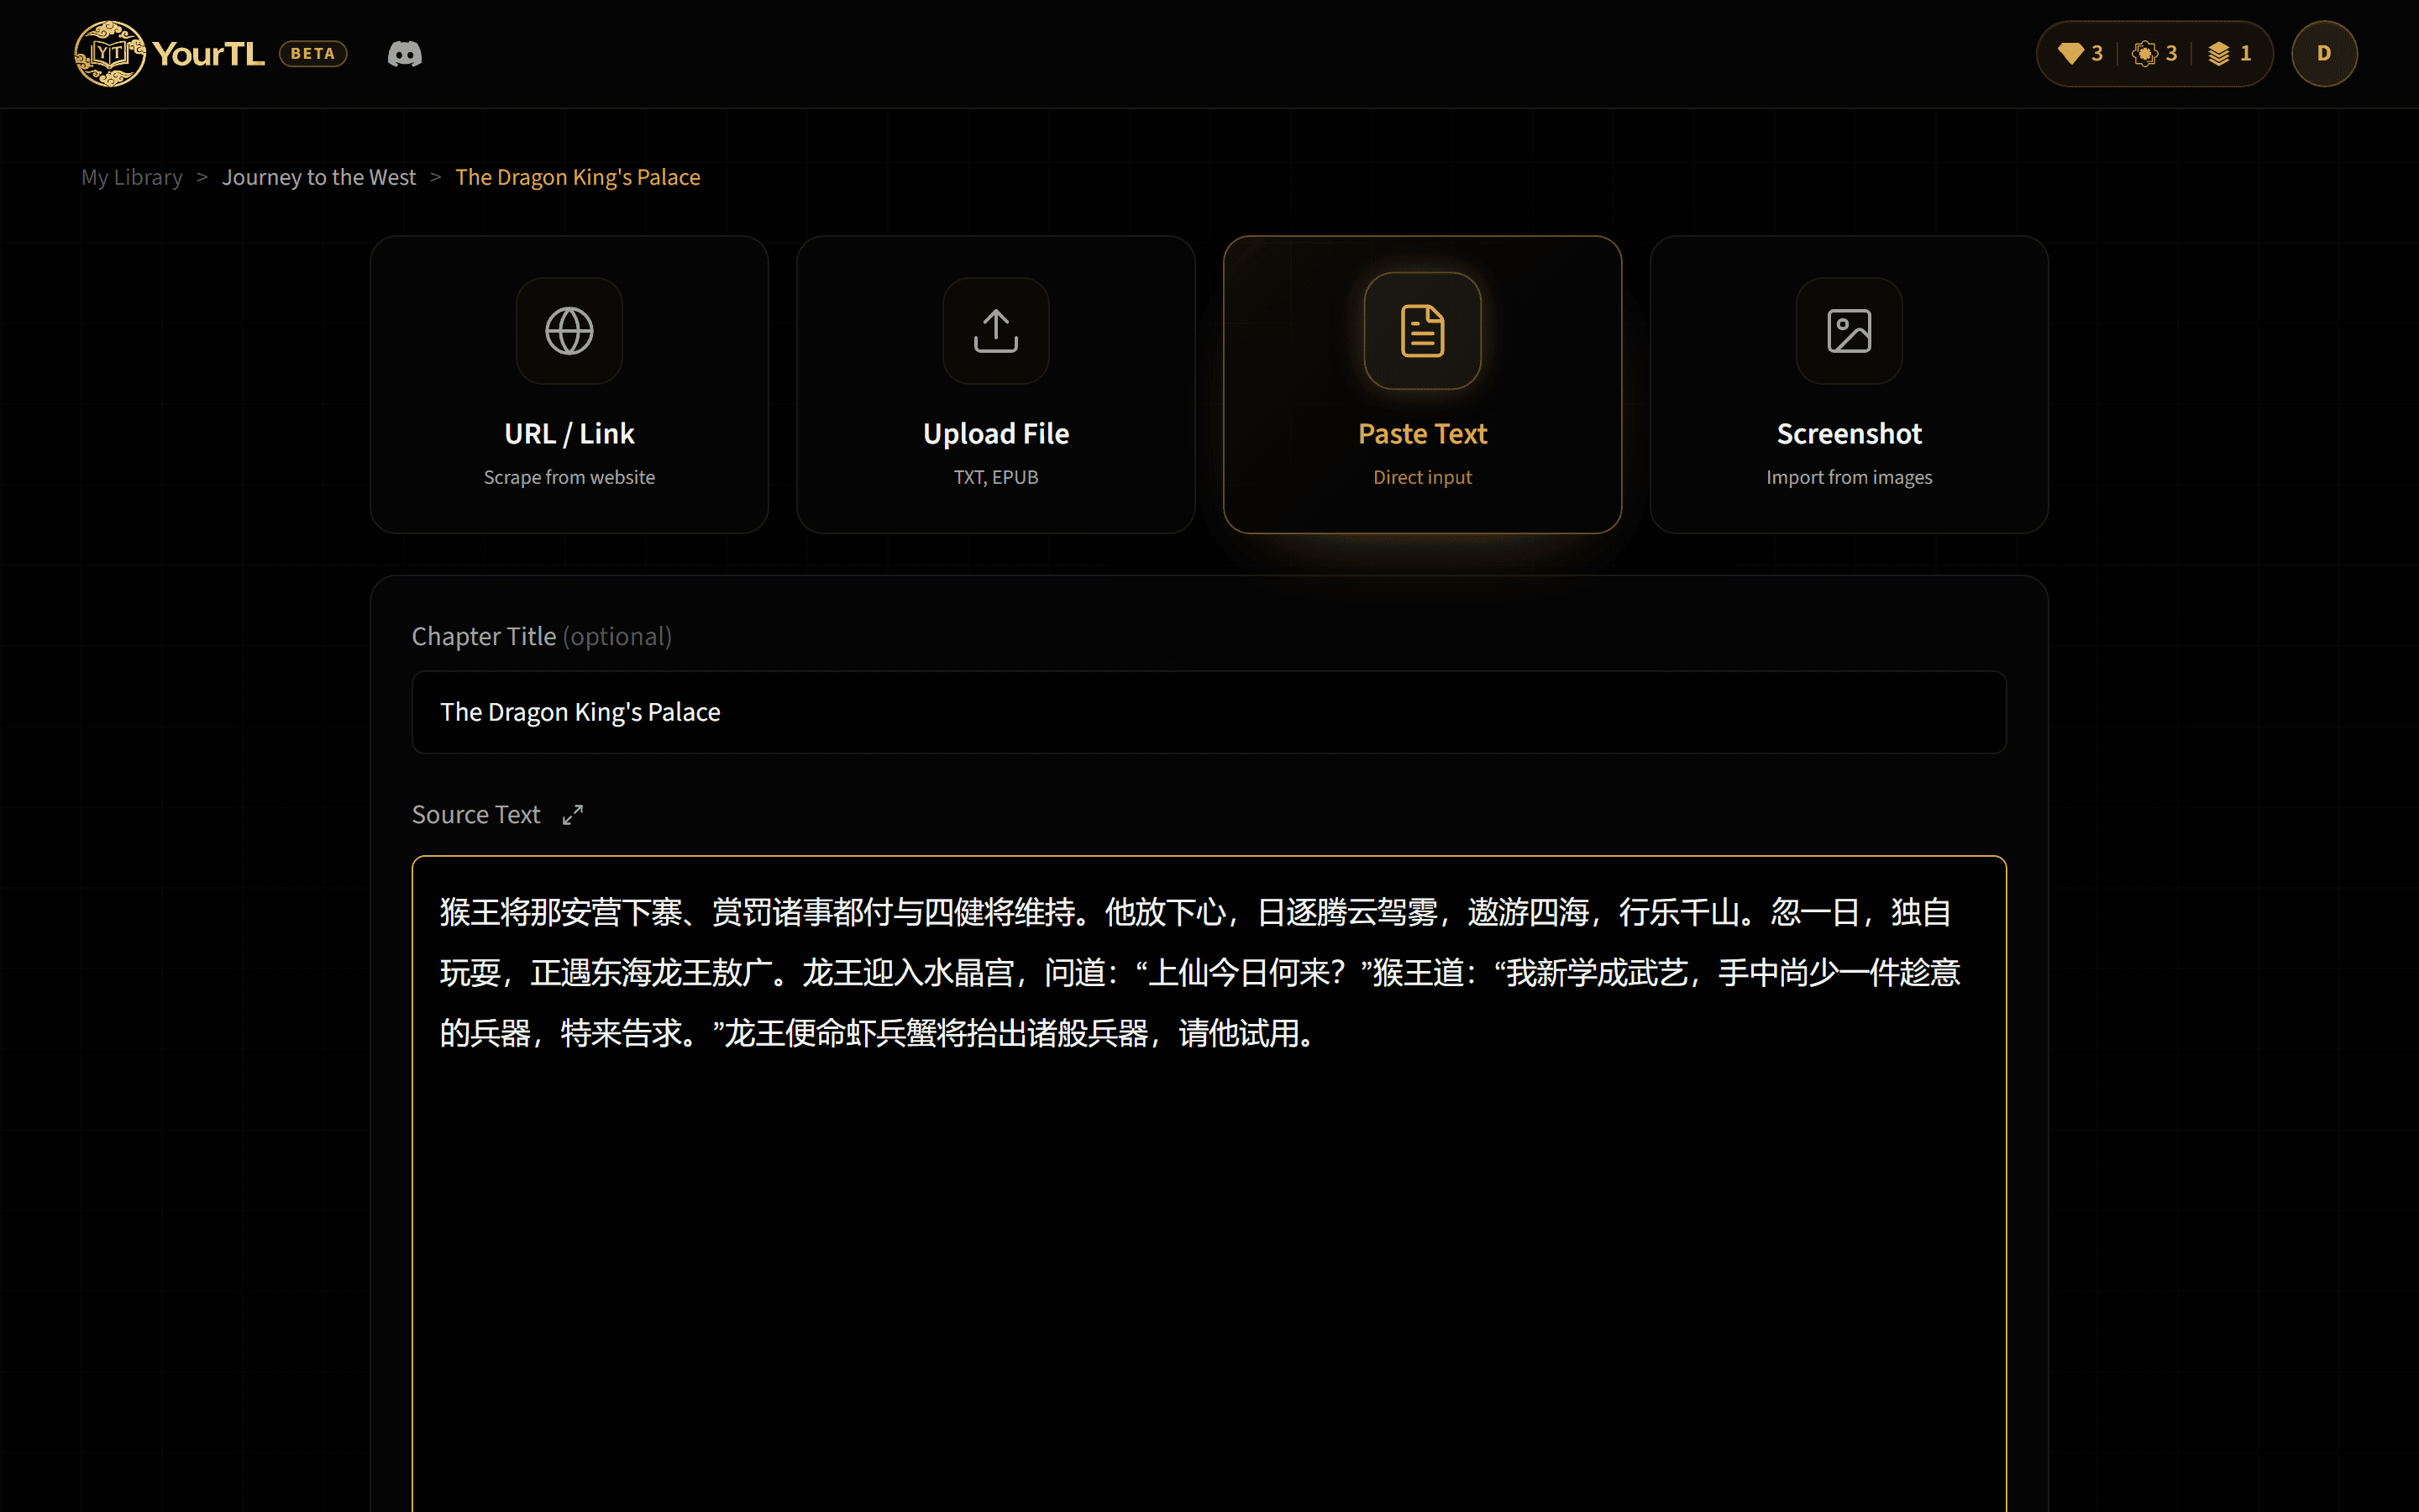
Task: Click the gear token counter
Action: click(x=2155, y=54)
